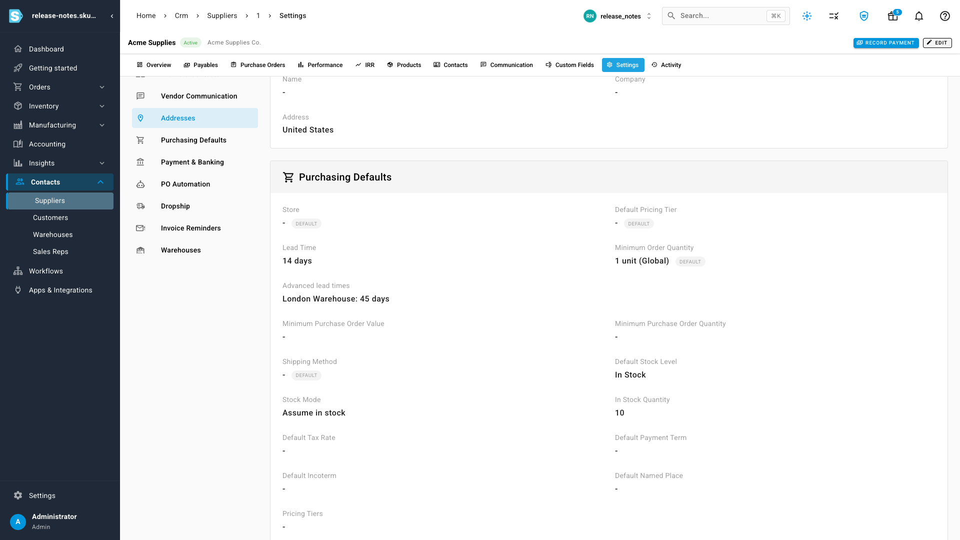Viewport: 960px width, 540px height.
Task: Click the Accounting book icon
Action: pyautogui.click(x=18, y=144)
